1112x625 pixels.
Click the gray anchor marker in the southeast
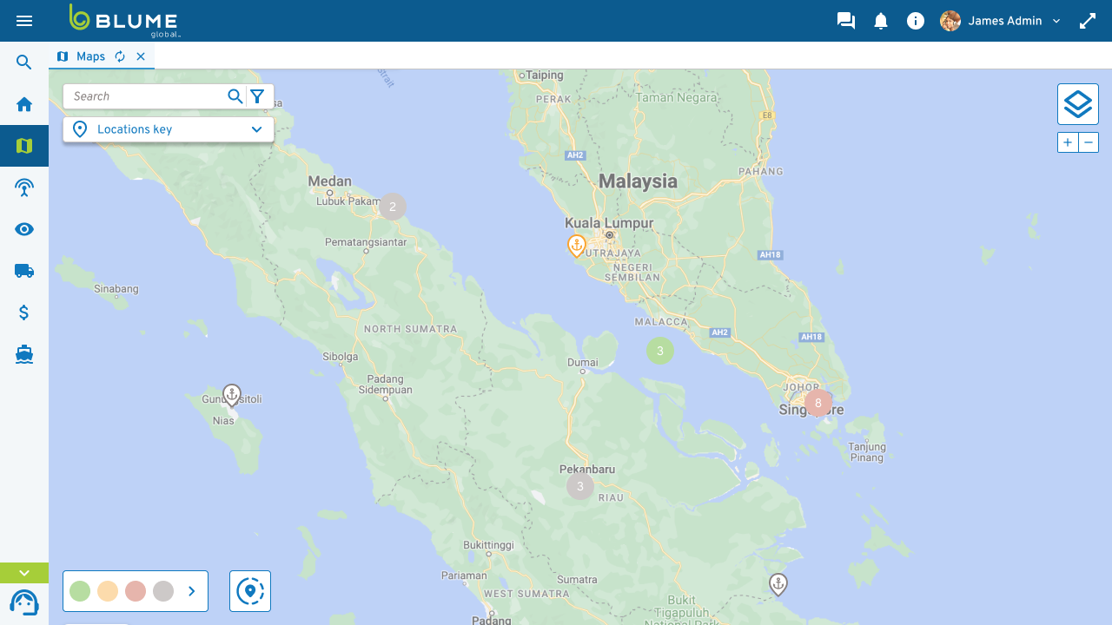tap(778, 585)
